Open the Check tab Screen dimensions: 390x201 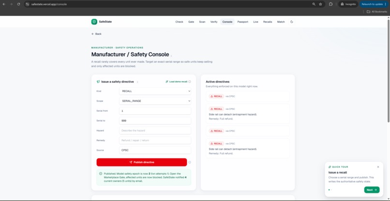tap(179, 22)
